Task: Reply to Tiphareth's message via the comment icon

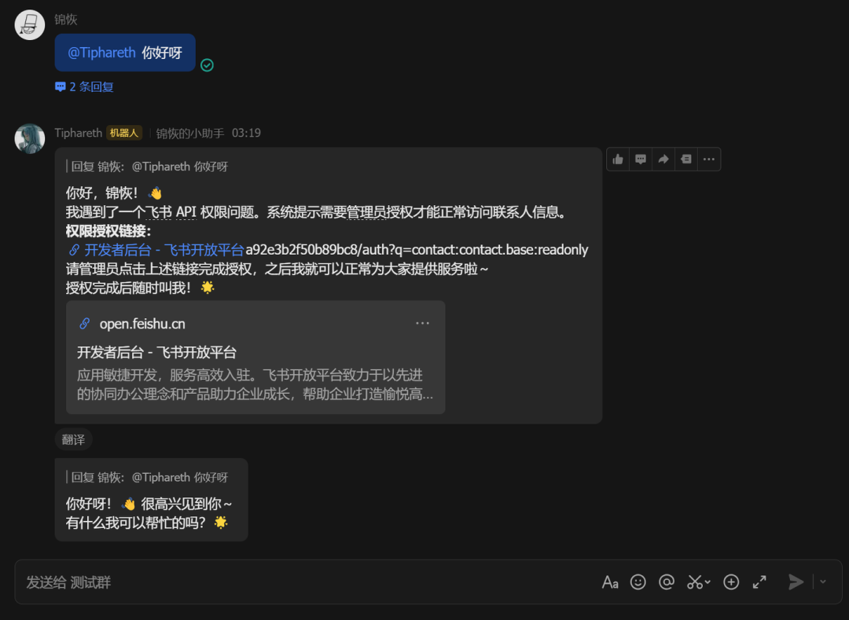Action: pyautogui.click(x=641, y=159)
